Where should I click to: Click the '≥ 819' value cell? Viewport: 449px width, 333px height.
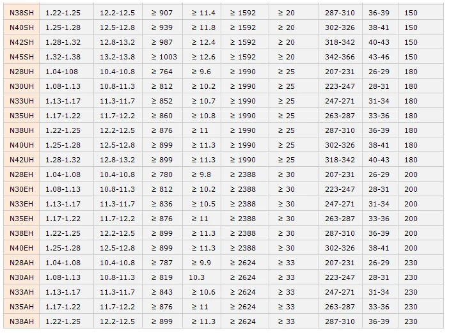click(162, 277)
